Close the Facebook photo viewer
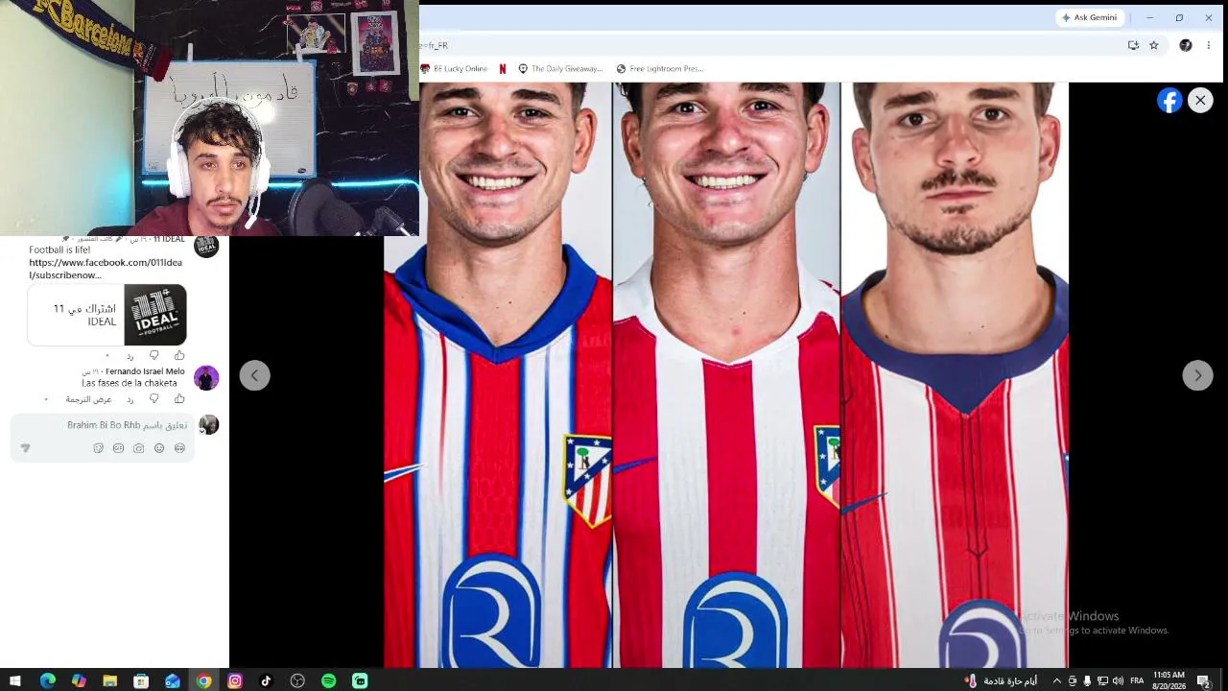The width and height of the screenshot is (1228, 691). (1200, 100)
